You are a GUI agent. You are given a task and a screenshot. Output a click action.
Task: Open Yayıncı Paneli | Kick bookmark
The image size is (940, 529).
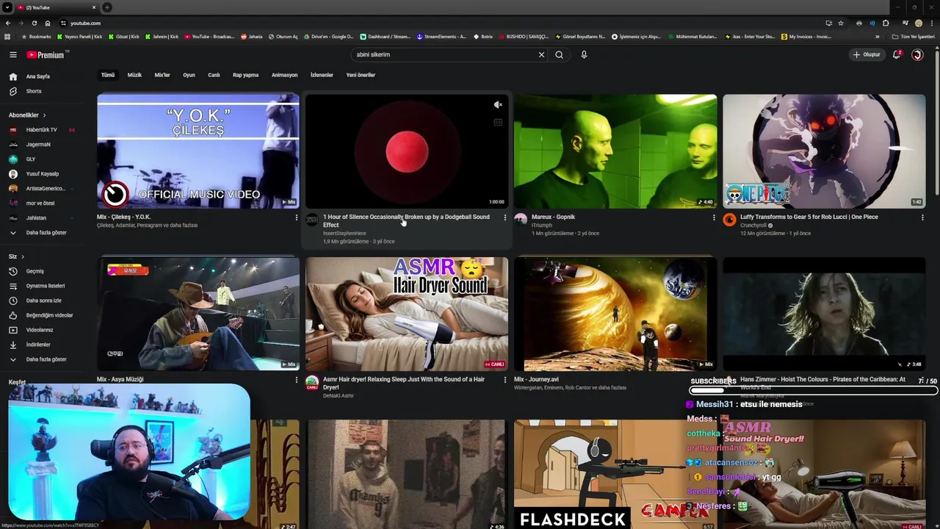[81, 37]
